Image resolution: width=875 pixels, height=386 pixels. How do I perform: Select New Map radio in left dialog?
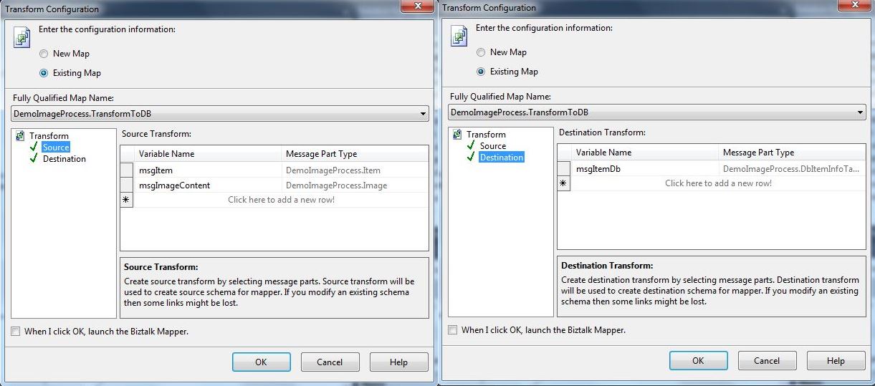(x=44, y=54)
